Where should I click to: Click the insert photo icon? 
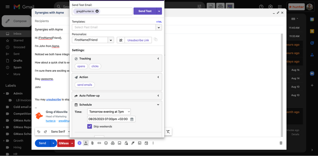pyautogui.click(x=120, y=143)
